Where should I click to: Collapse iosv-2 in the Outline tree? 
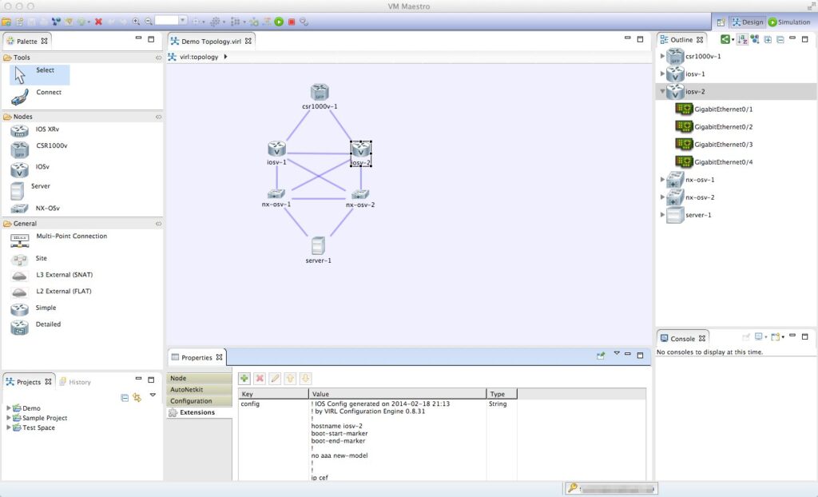tap(662, 92)
